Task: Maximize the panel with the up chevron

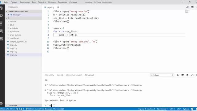Action: (x=192, y=75)
